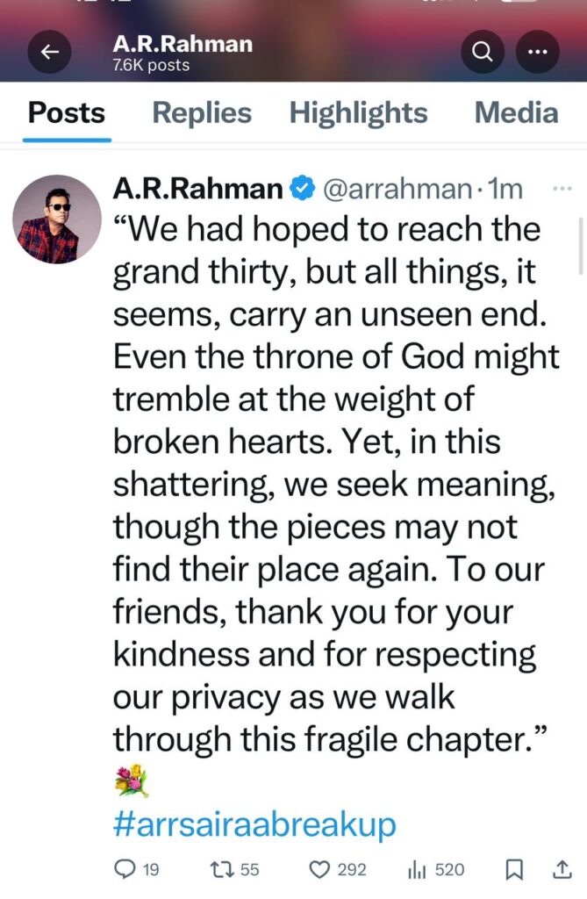Open the Media tab

[x=517, y=112]
